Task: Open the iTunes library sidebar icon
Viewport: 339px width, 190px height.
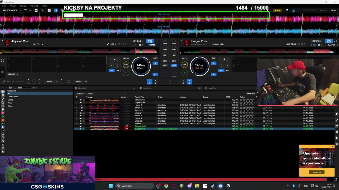Action: point(3,109)
